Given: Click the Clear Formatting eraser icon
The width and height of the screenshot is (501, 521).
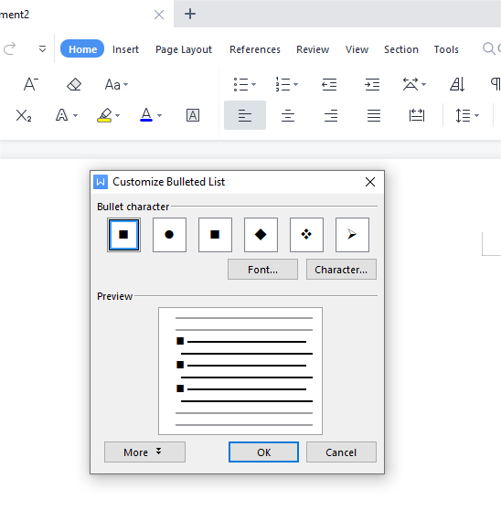Looking at the screenshot, I should 74,84.
